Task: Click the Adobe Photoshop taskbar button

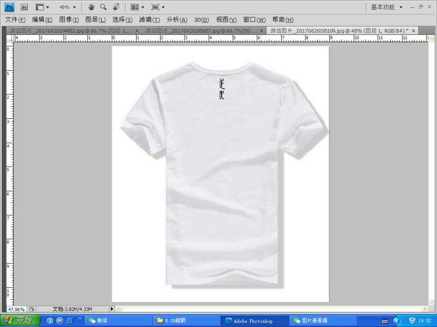Action: 255,320
